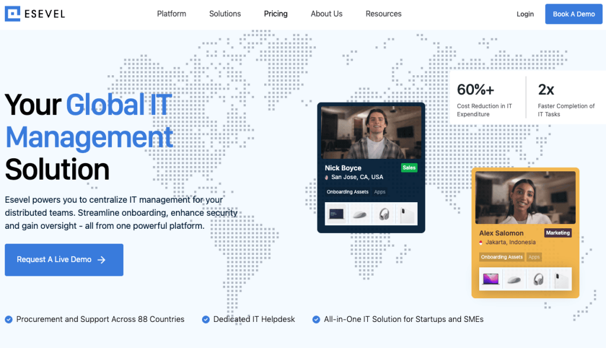The image size is (606, 348).
Task: Expand the Platform navigation menu
Action: click(171, 14)
